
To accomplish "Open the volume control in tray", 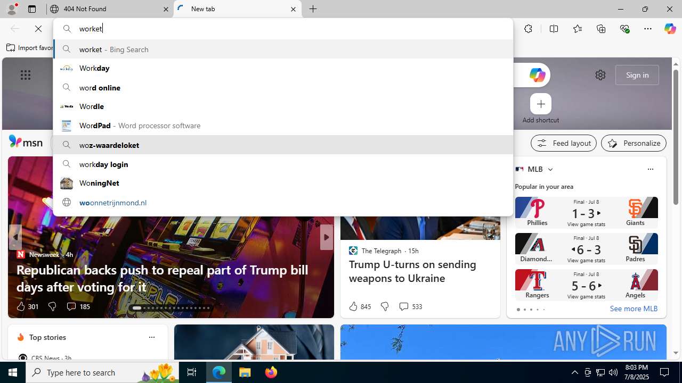I will pos(613,372).
